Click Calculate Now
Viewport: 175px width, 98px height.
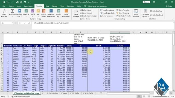click(x=156, y=11)
